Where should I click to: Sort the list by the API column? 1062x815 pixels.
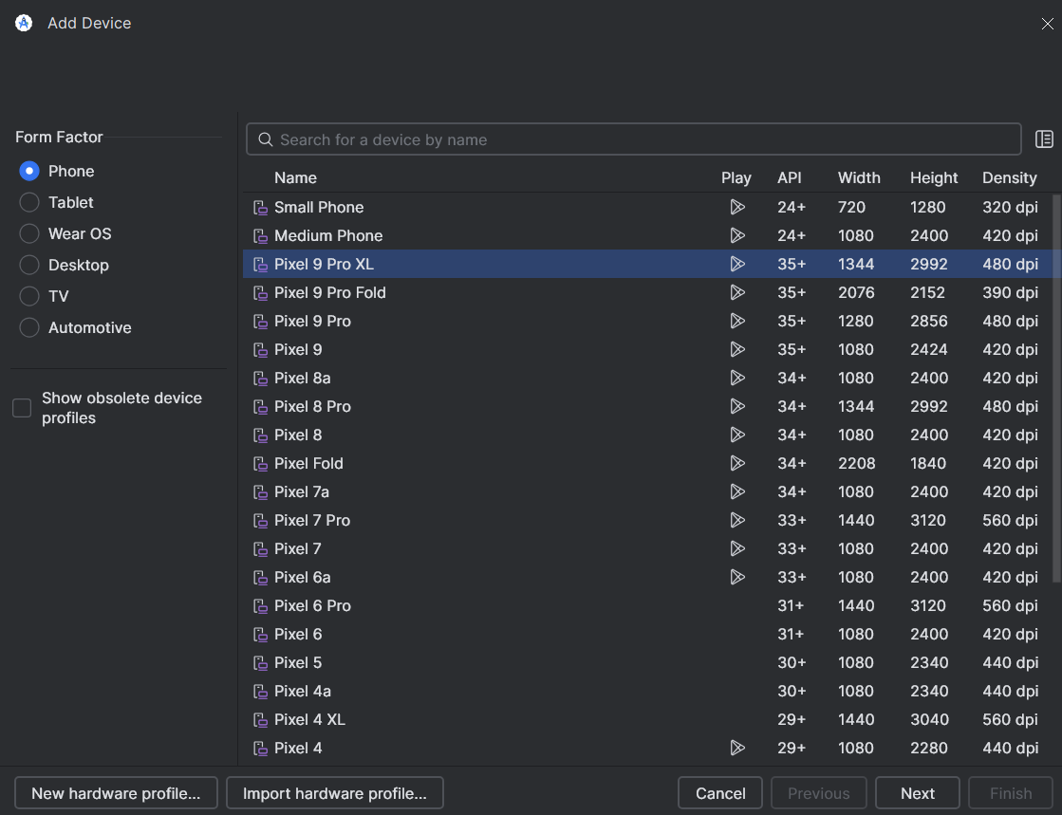pos(789,177)
